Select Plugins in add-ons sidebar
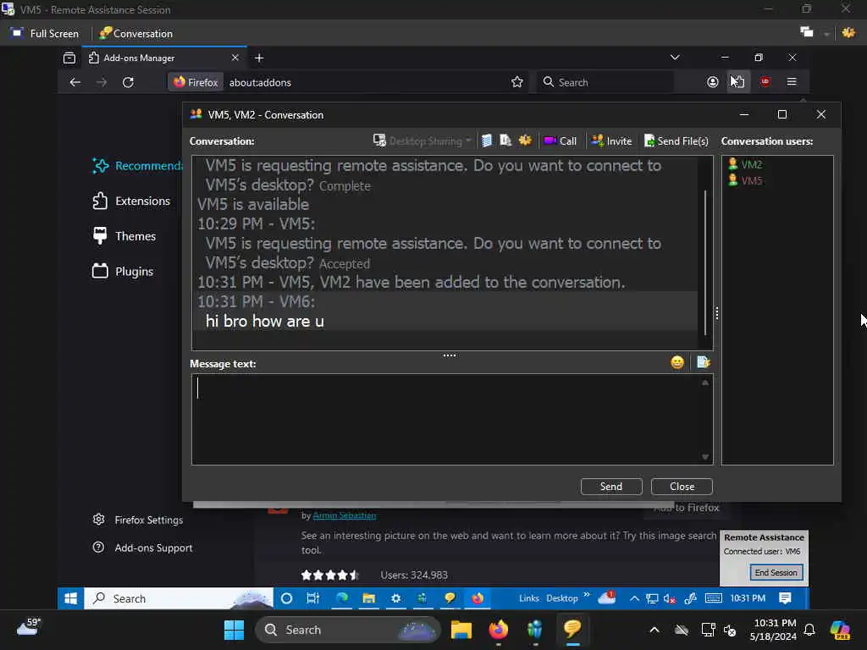The width and height of the screenshot is (867, 650). coord(123,272)
